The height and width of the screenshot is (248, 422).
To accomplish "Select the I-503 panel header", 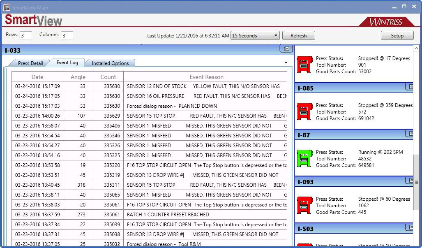I will click(354, 228).
